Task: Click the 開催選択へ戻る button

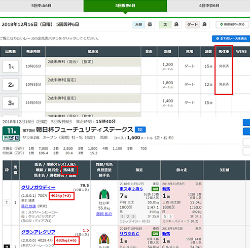Action: pyautogui.click(x=232, y=24)
